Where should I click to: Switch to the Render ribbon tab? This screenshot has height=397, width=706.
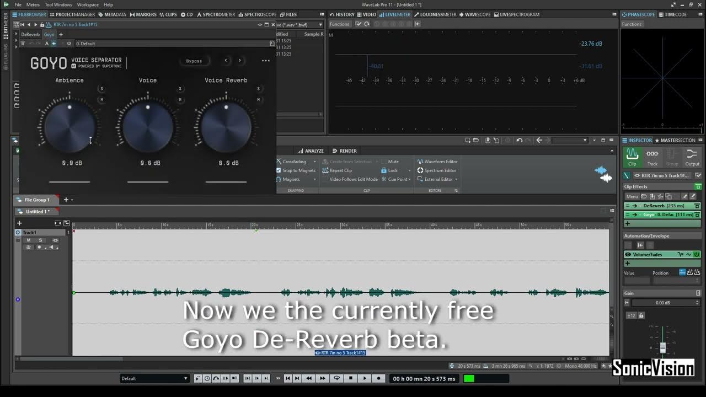345,151
